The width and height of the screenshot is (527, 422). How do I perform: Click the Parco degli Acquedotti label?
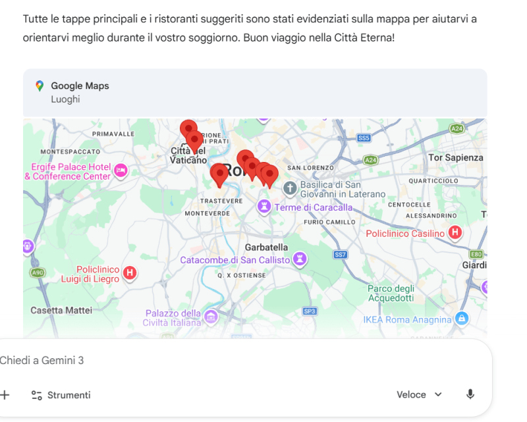(x=391, y=293)
